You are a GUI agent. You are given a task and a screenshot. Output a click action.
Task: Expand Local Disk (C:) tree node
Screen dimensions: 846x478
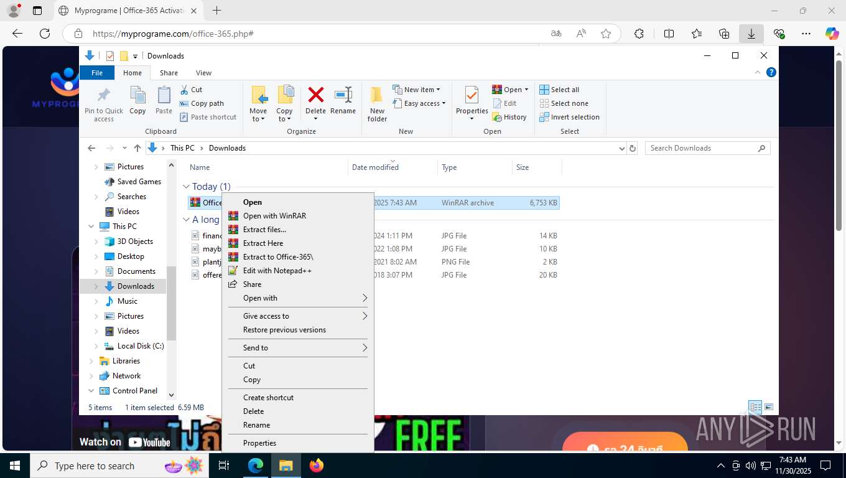point(96,346)
